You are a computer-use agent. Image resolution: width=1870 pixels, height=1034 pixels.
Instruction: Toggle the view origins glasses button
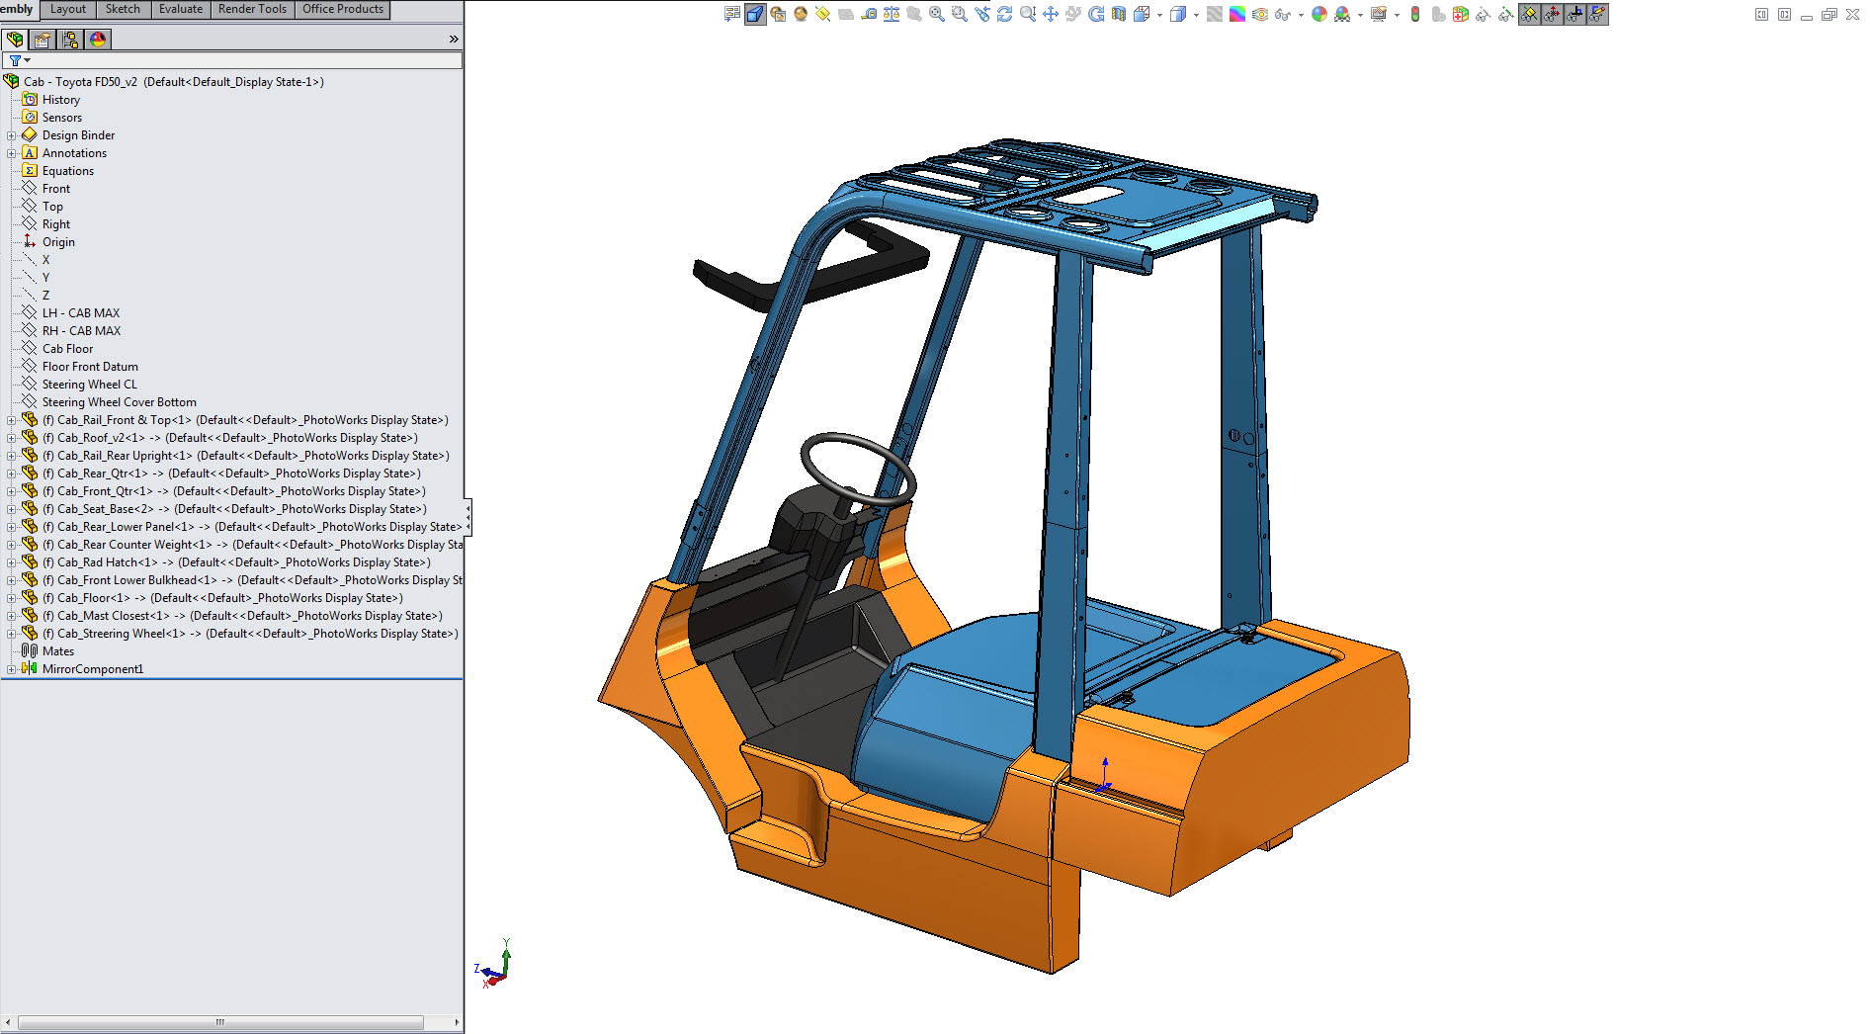(x=1552, y=14)
